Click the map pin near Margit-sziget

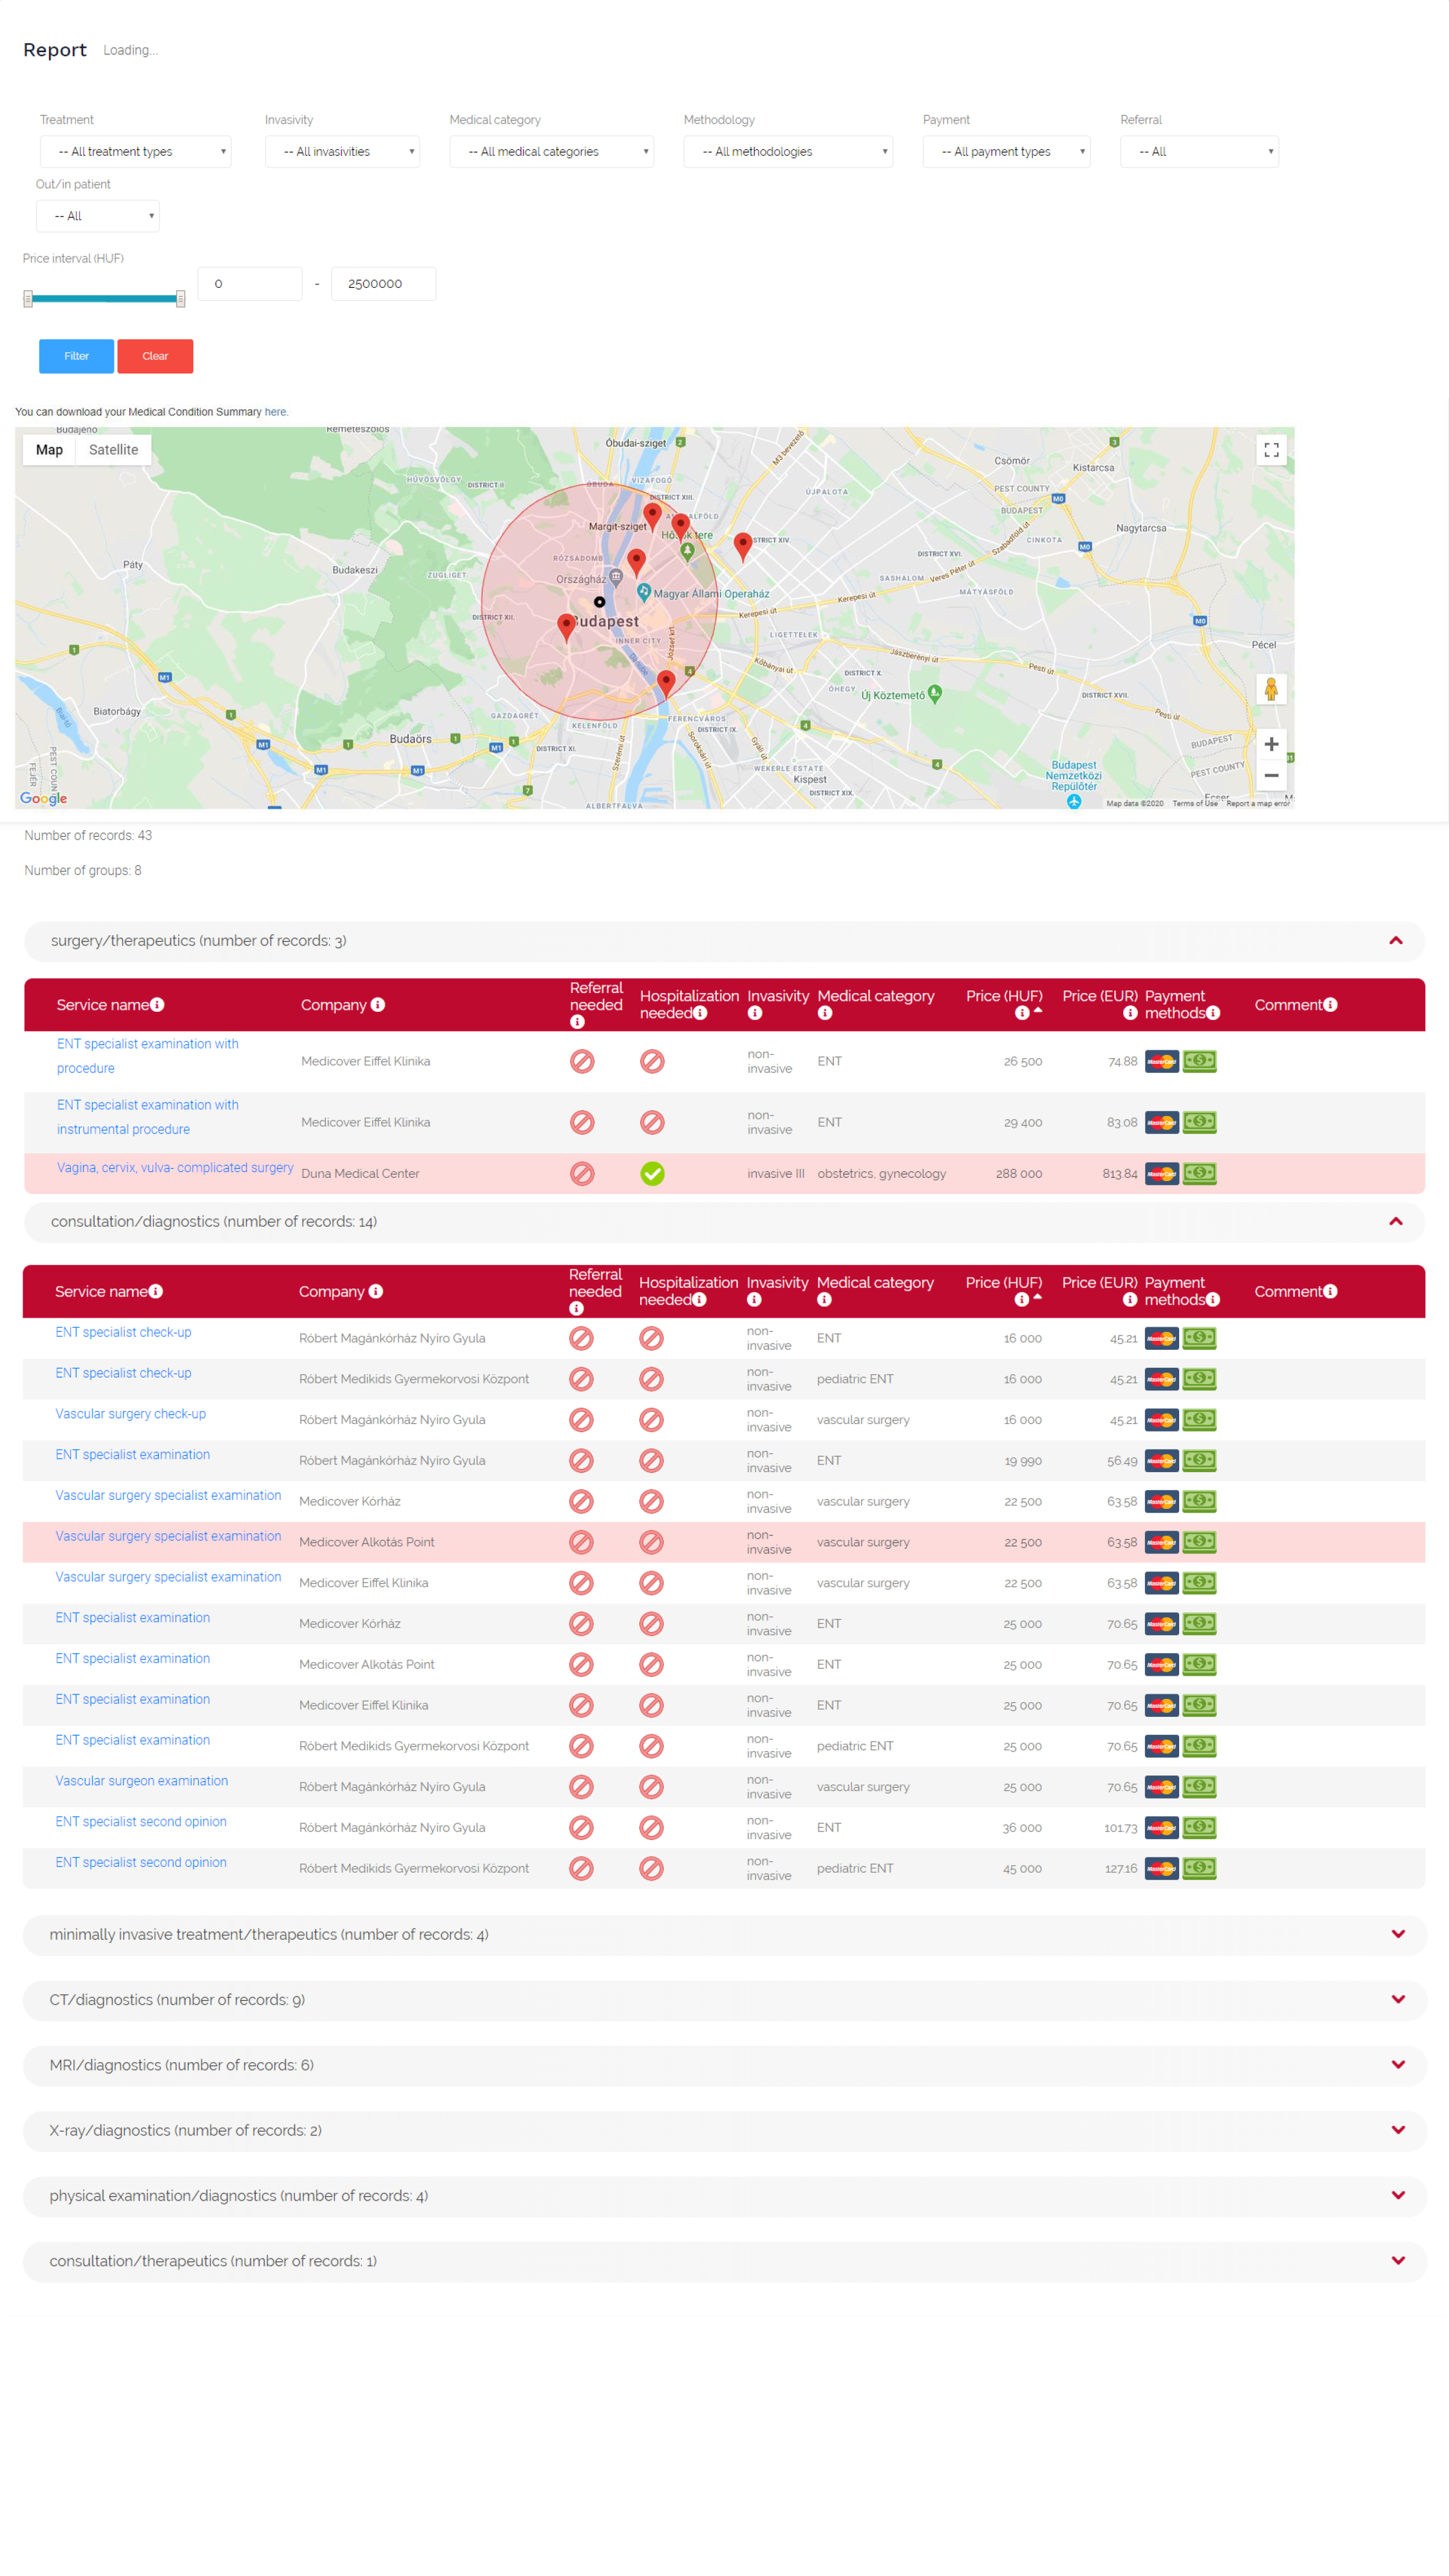coord(652,516)
